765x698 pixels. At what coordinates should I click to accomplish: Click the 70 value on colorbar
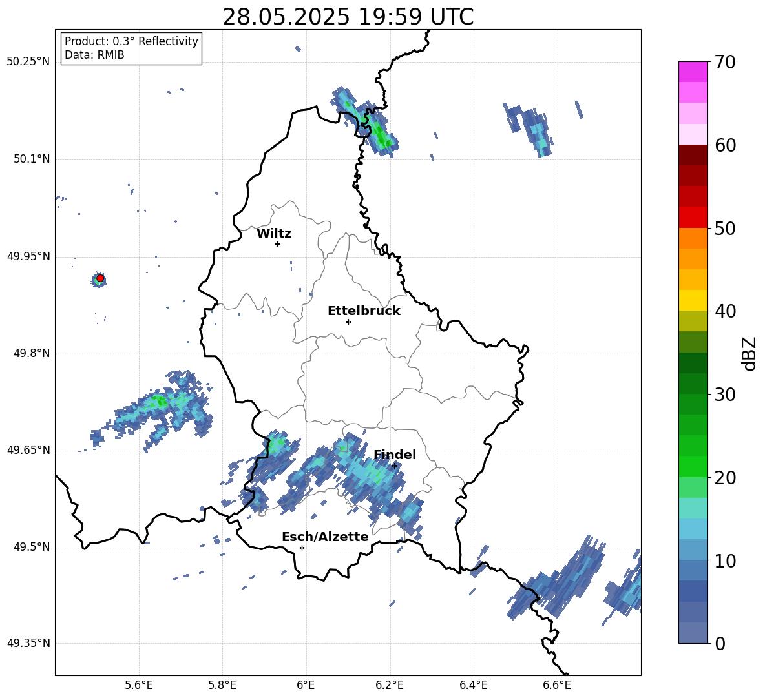(725, 62)
